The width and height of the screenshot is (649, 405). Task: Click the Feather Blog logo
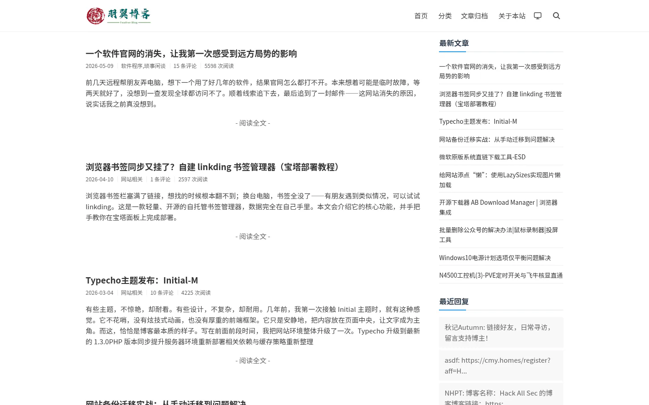tap(119, 16)
